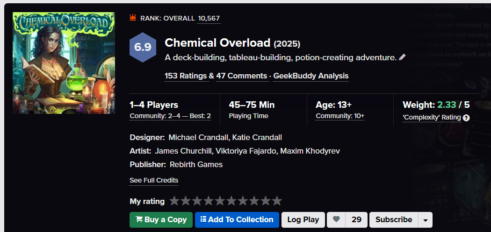Click Add To Collection button
Viewport: 491px width, 232px height.
point(237,220)
